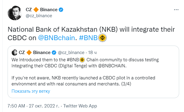This screenshot has width=184, height=112.
Task: Open the @BNBchain mention link
Action: point(56,38)
